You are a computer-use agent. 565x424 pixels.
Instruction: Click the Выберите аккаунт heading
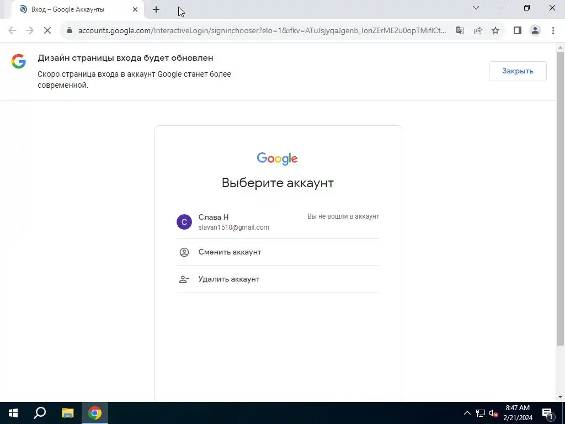point(278,183)
